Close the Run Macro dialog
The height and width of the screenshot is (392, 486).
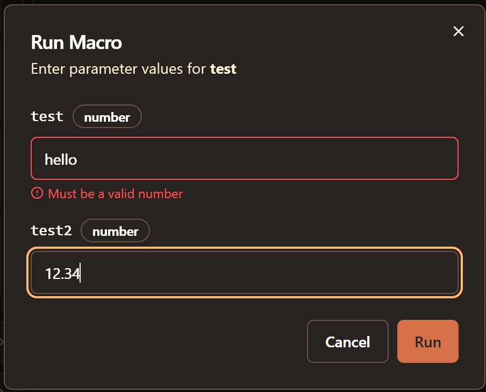[x=458, y=31]
